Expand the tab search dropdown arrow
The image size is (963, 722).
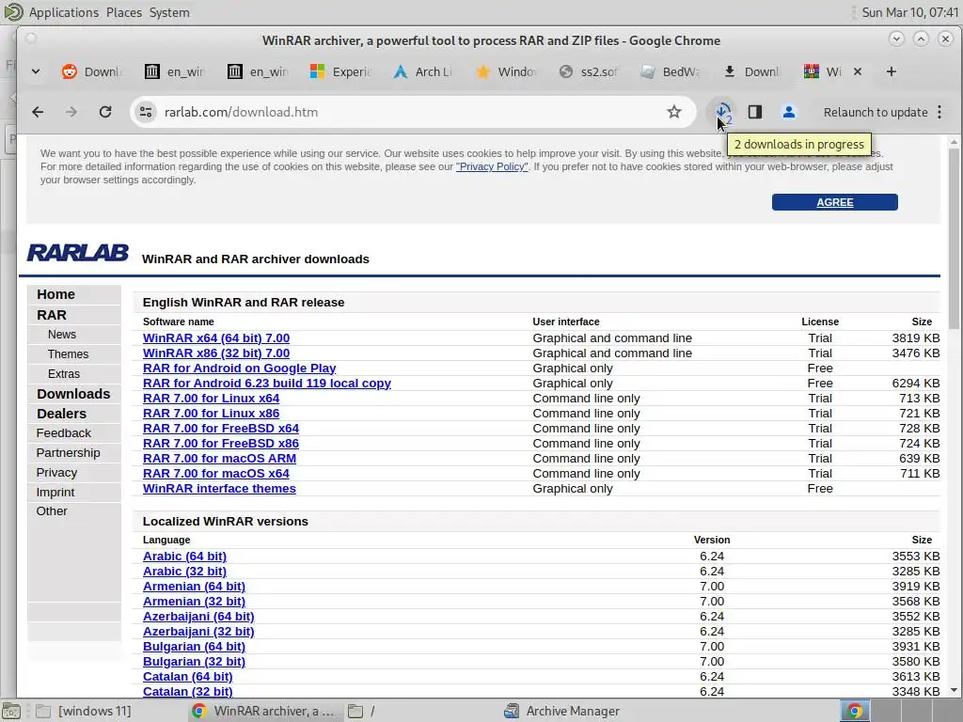(x=36, y=71)
